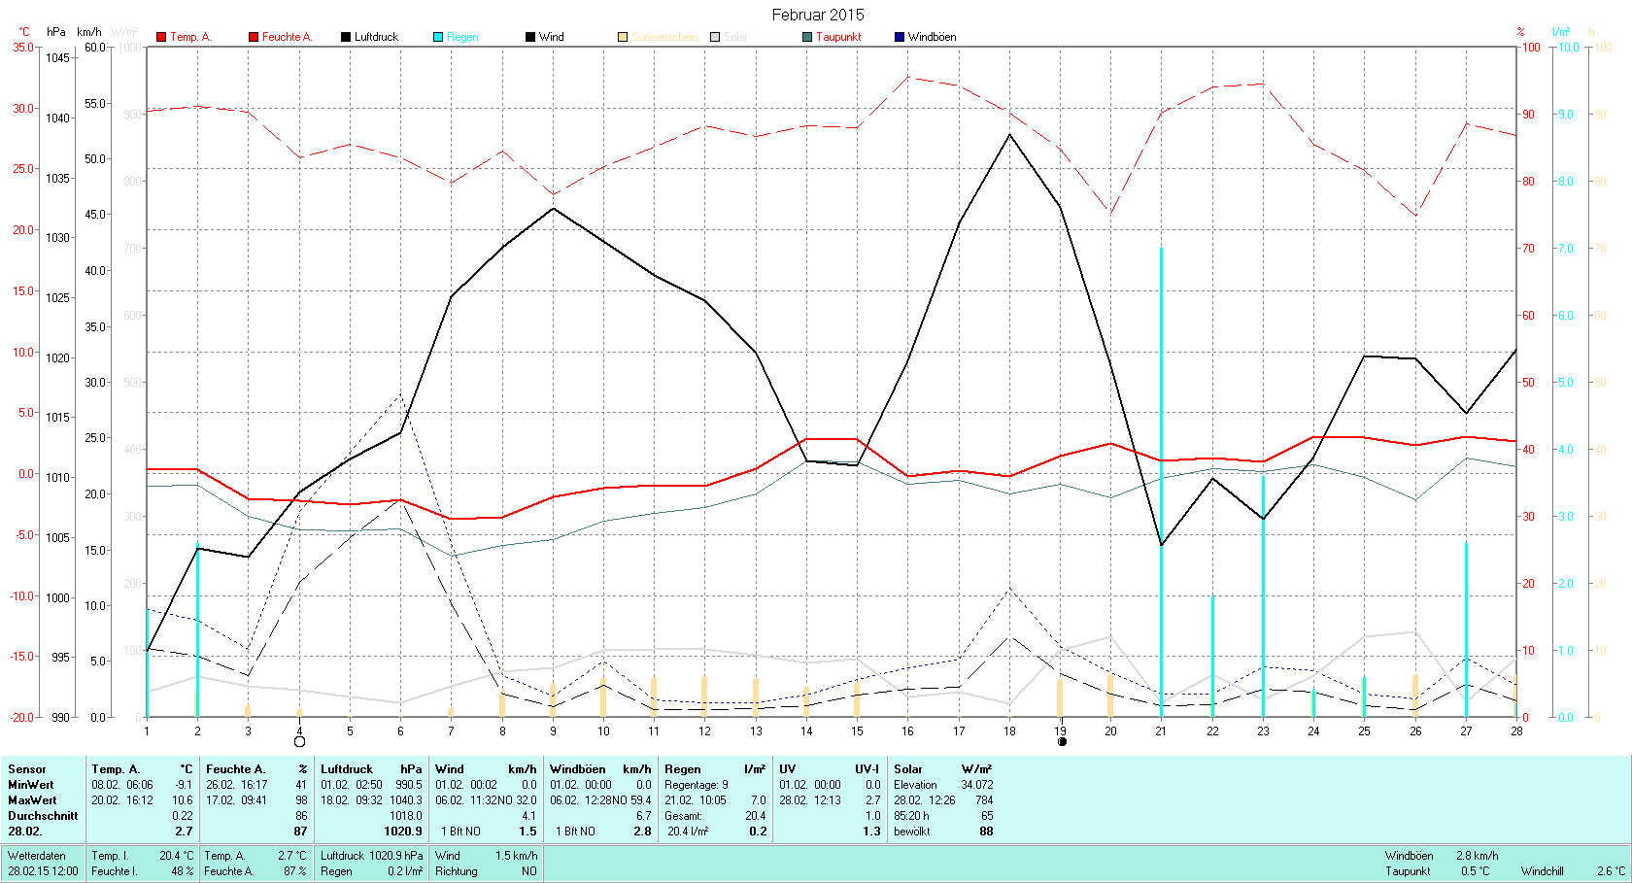This screenshot has width=1632, height=883.
Task: Click the cyan rain bar at day 27
Action: pos(1466,629)
